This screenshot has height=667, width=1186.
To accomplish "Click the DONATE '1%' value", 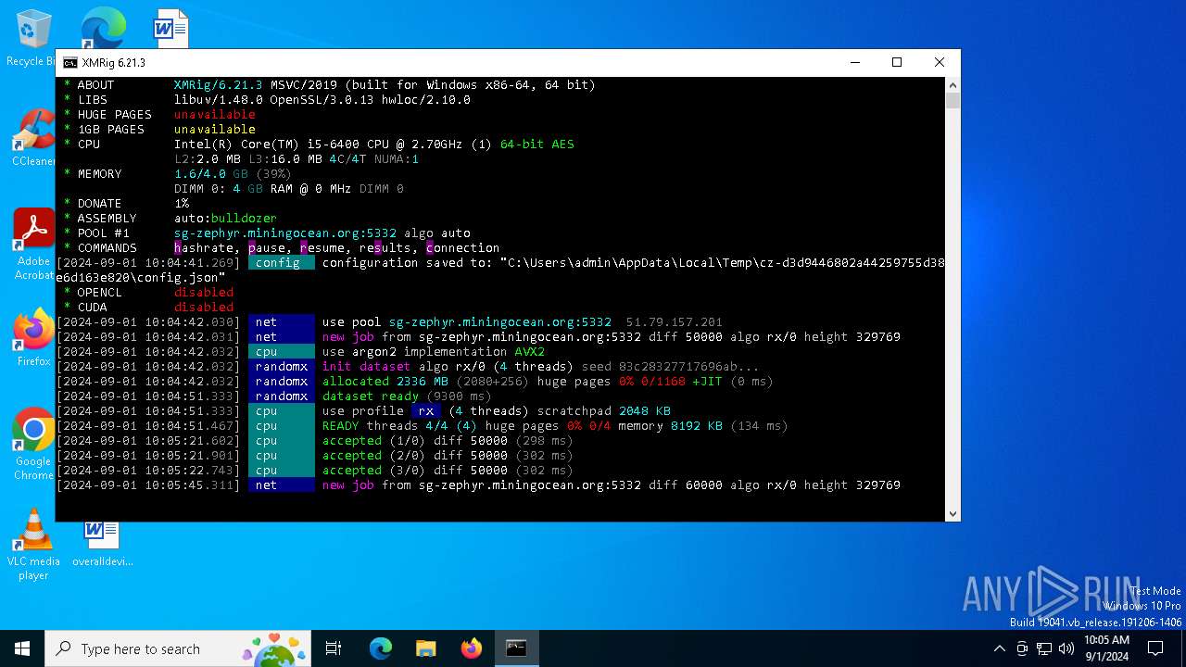I will click(182, 204).
